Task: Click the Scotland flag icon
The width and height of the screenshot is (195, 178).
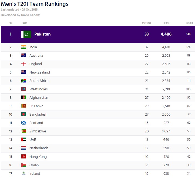Action: 24,123
